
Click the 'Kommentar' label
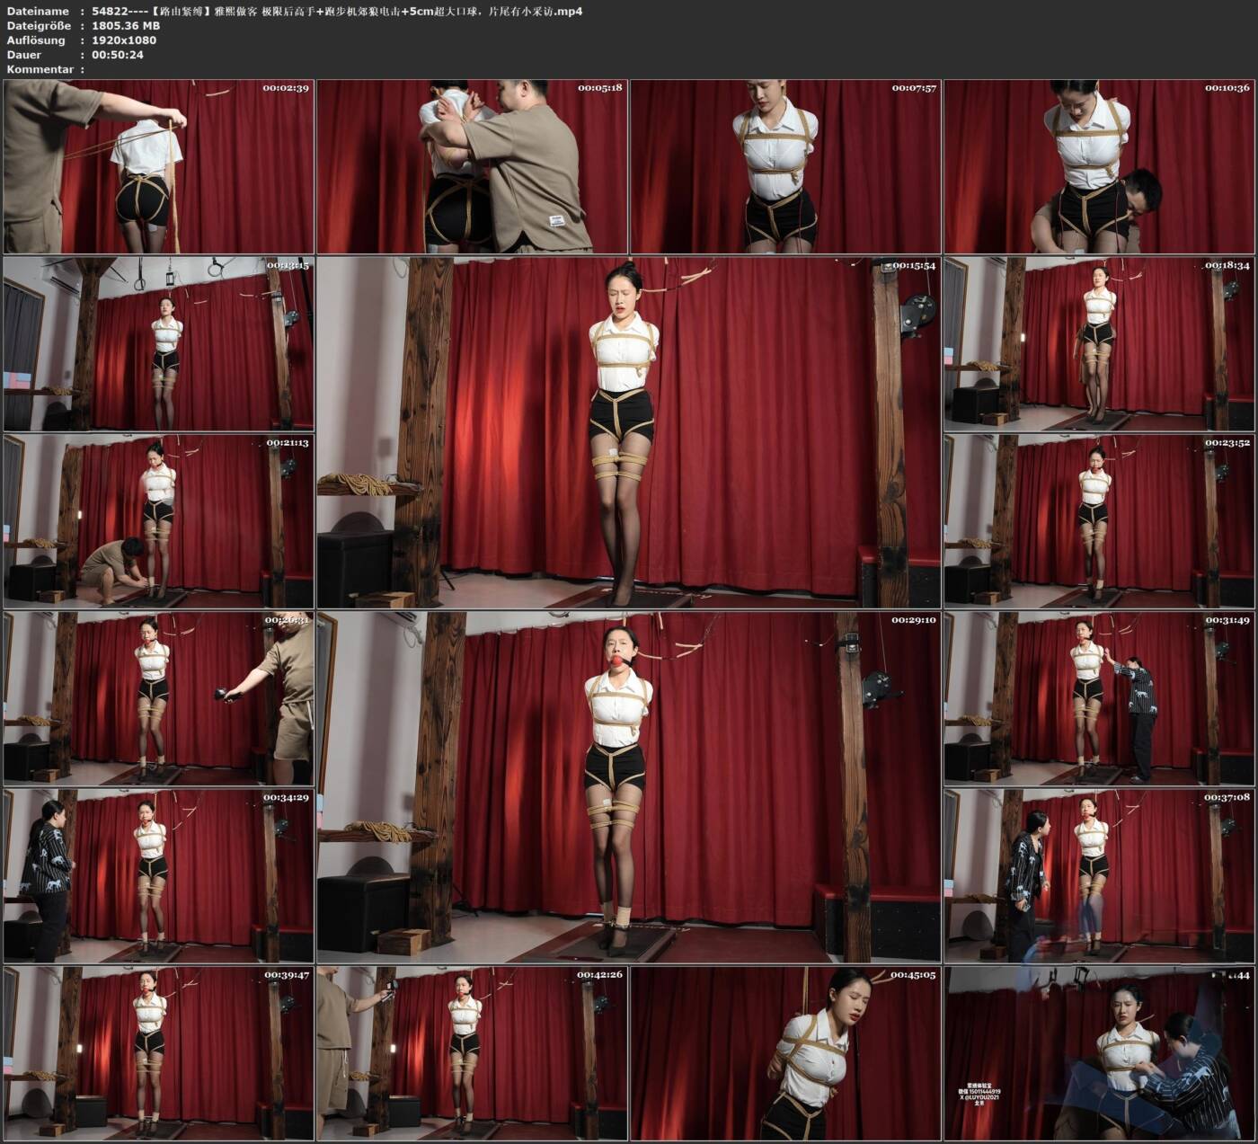point(40,69)
